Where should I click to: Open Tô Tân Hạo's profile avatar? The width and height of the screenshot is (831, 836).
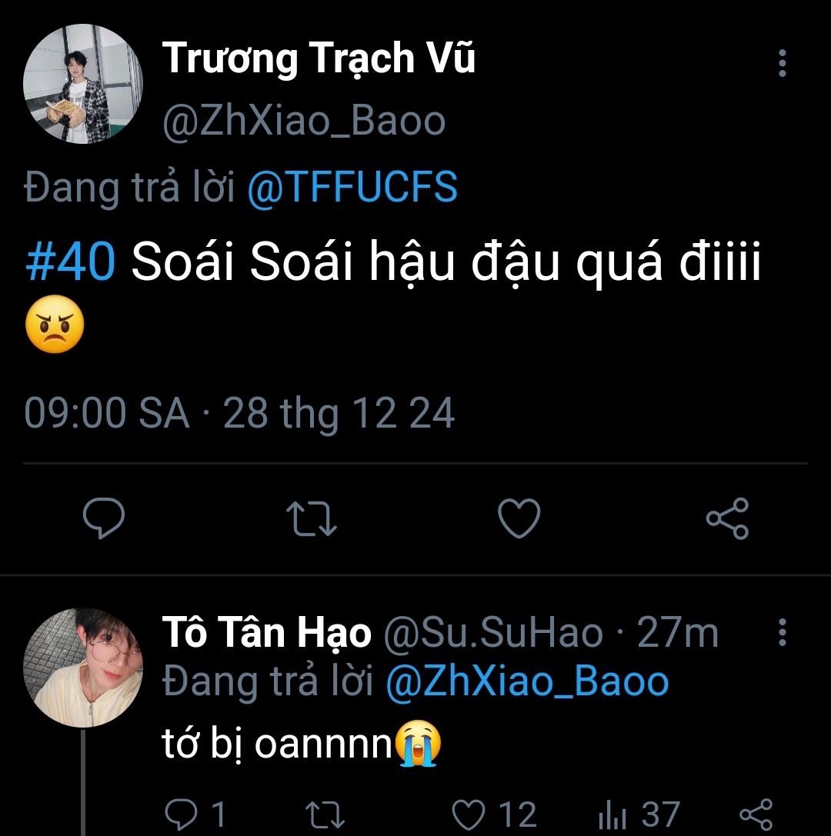[83, 668]
